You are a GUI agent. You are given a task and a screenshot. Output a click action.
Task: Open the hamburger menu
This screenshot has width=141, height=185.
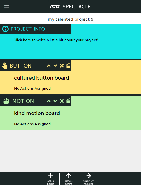pos(7,7)
